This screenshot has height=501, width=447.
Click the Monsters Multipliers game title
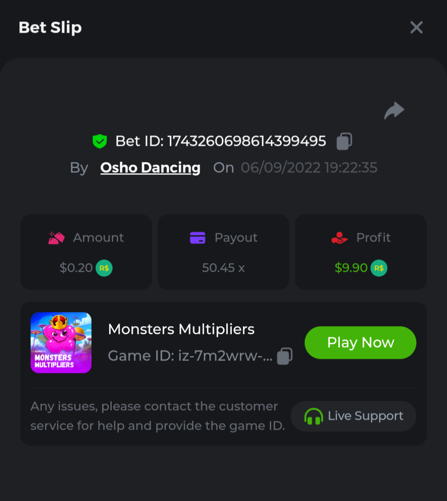[181, 329]
